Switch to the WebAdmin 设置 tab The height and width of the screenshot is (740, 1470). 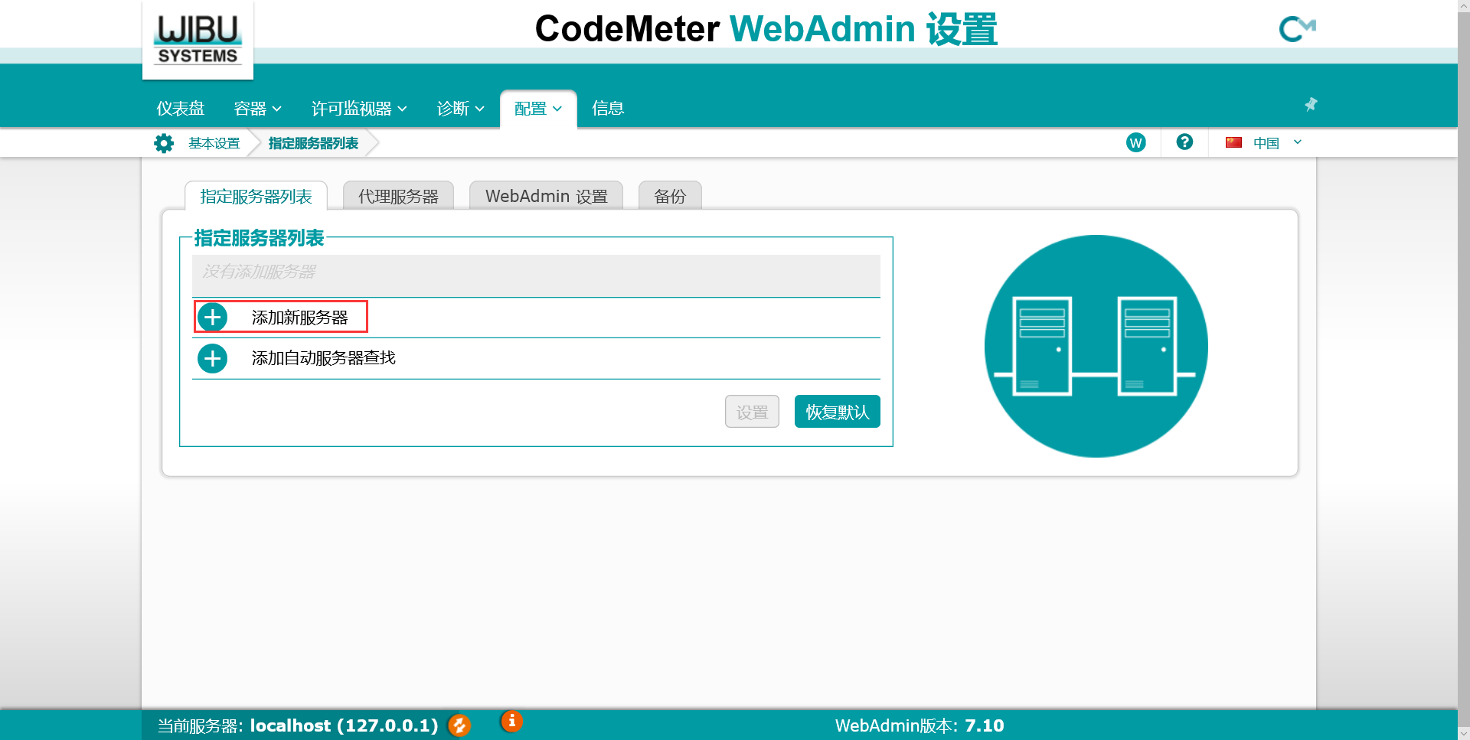(x=546, y=196)
